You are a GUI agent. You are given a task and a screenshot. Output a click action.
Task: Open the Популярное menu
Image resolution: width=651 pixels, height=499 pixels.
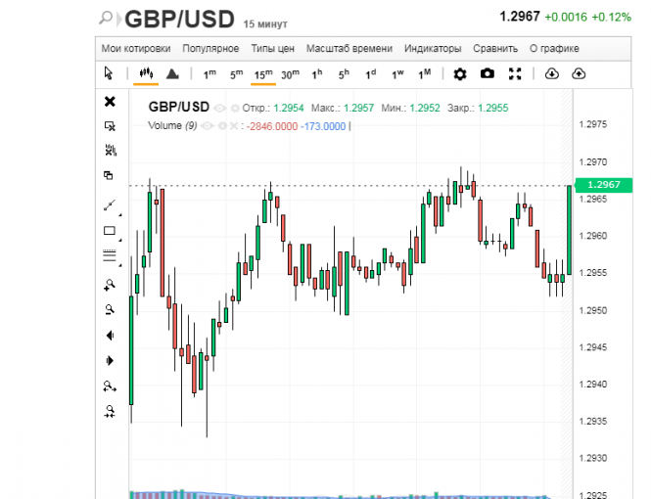coord(210,49)
